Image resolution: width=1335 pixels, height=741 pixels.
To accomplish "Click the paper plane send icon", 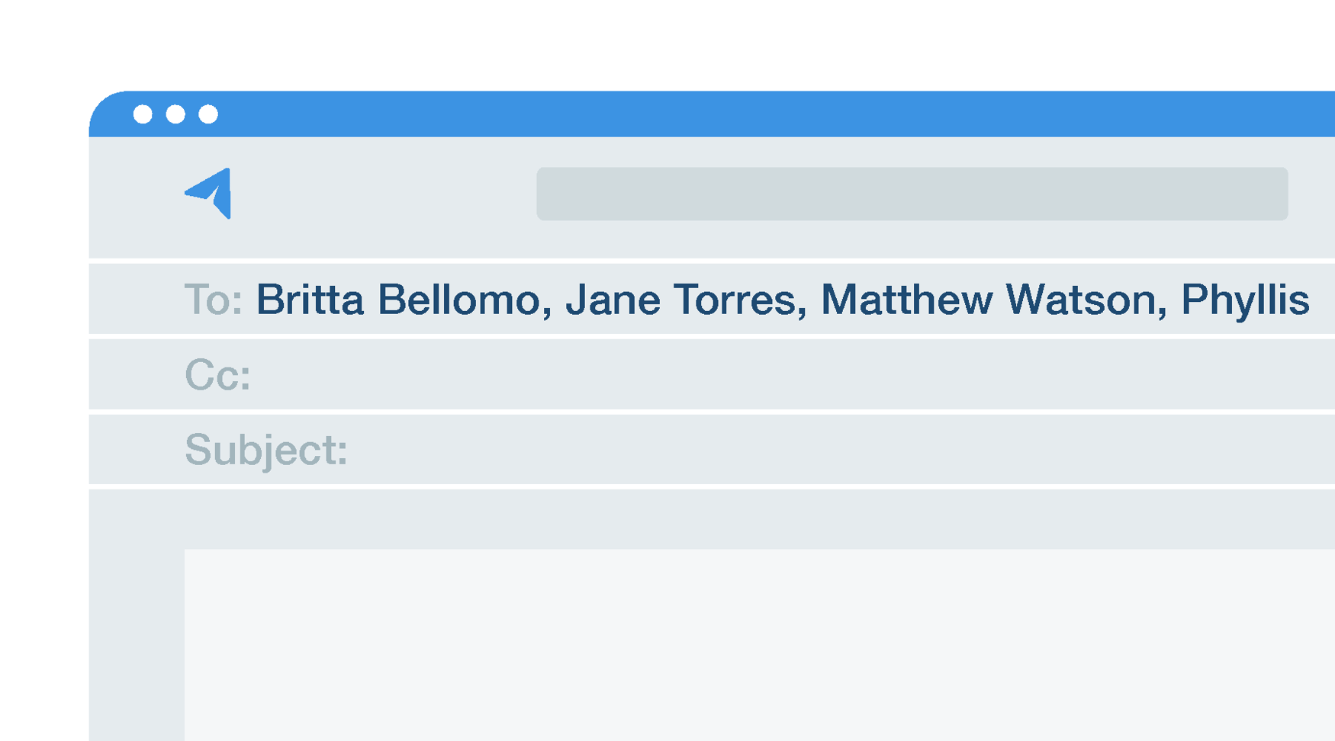I will click(x=210, y=193).
